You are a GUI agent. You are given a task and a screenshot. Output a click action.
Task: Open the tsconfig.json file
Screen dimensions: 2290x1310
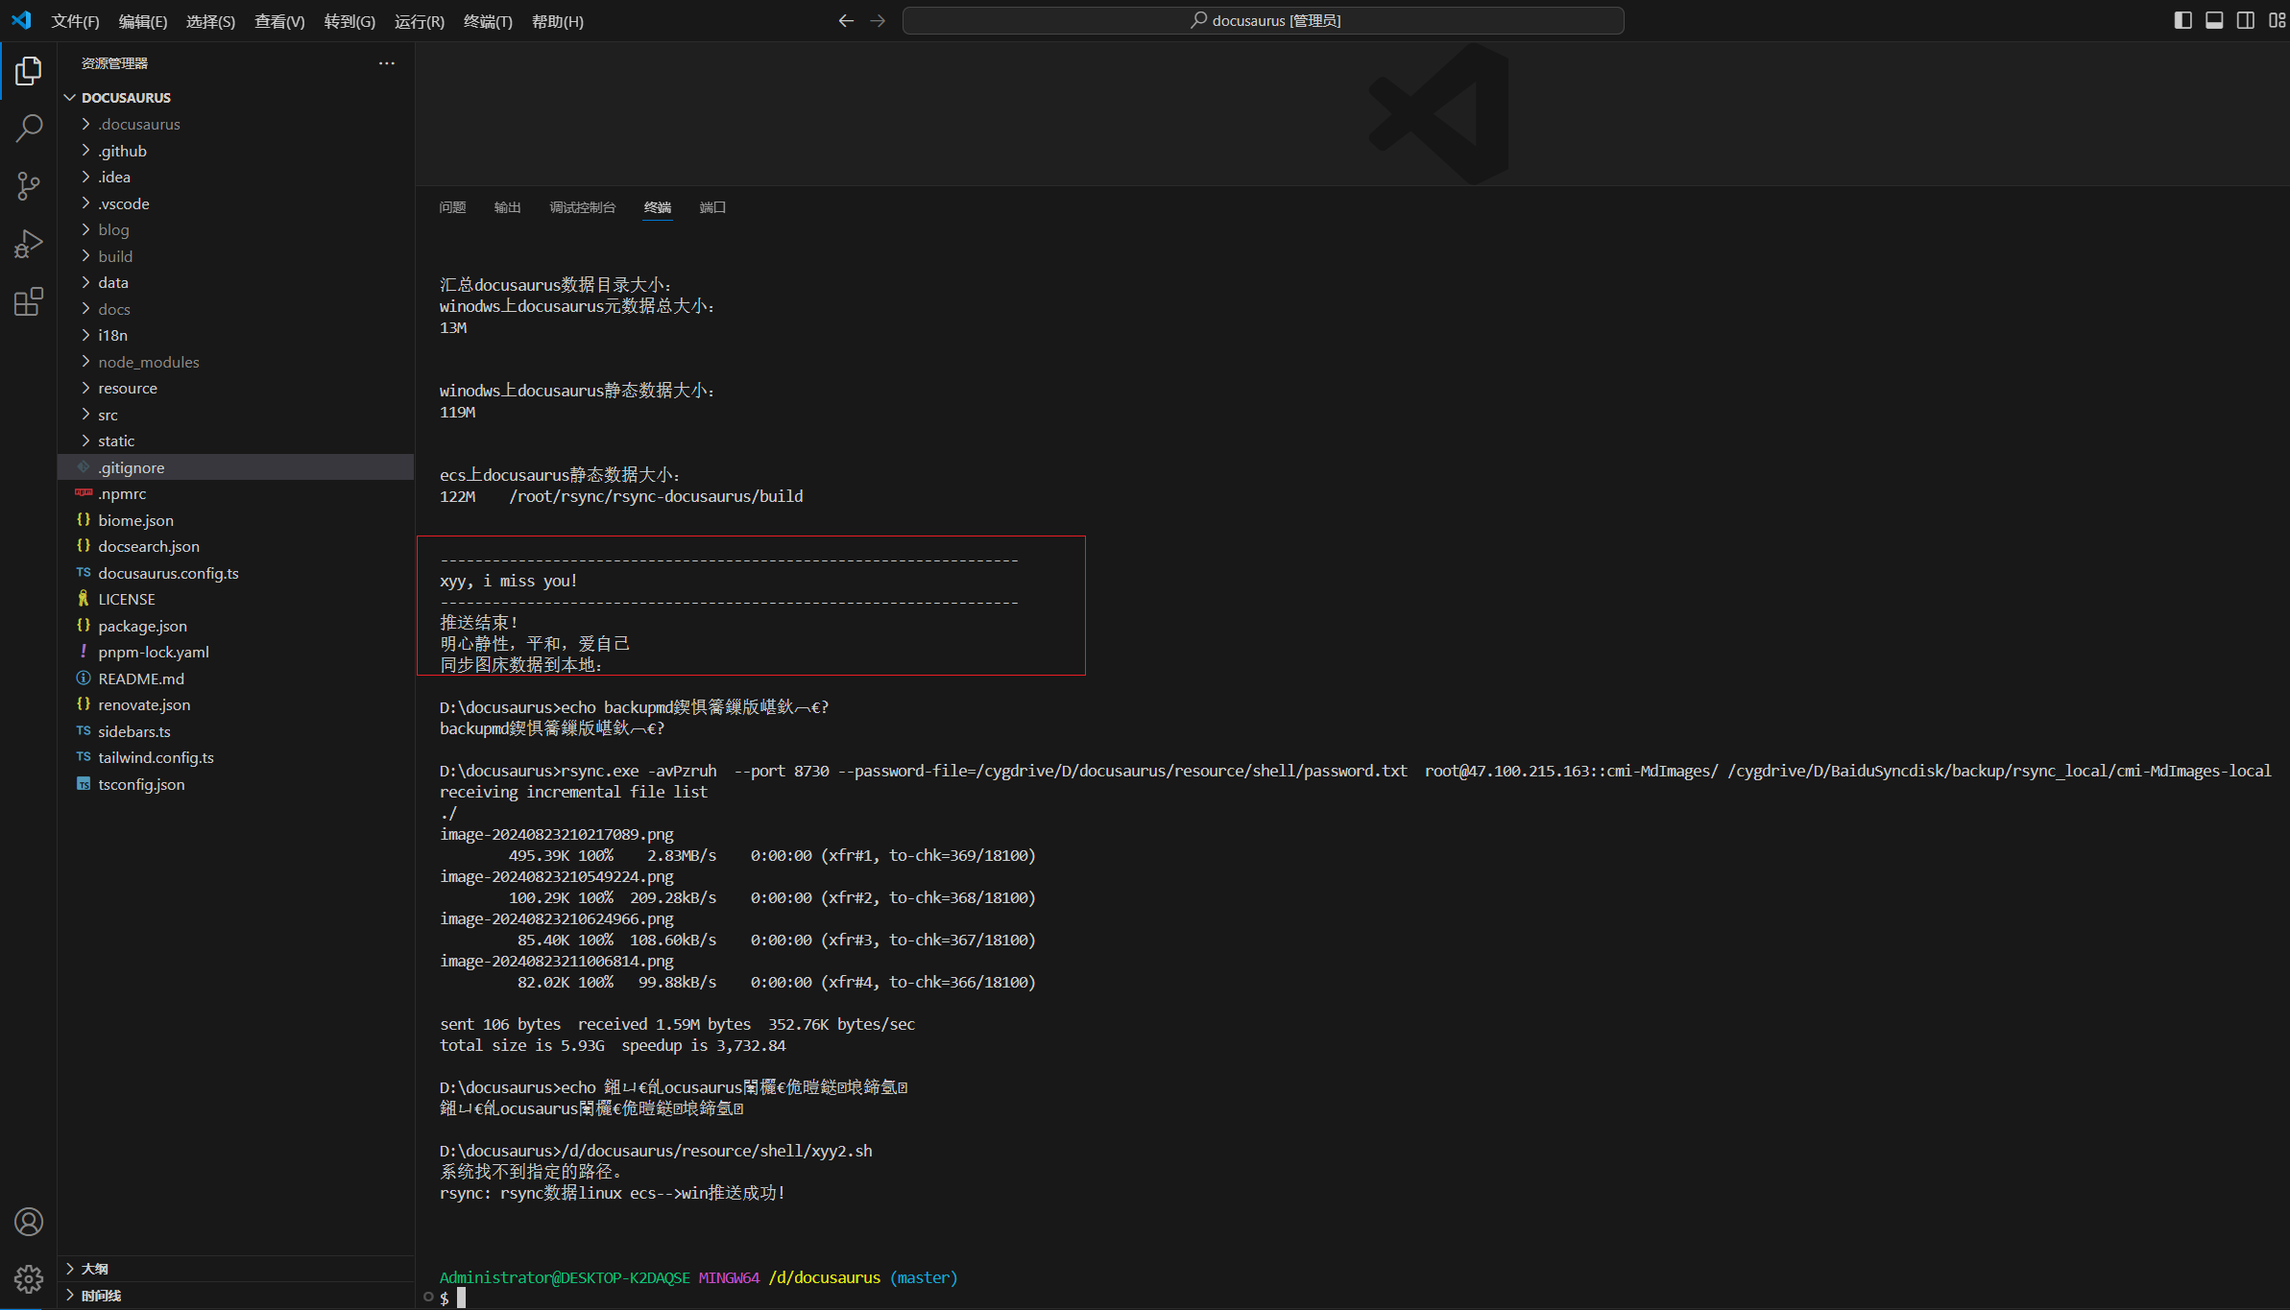tap(235, 784)
